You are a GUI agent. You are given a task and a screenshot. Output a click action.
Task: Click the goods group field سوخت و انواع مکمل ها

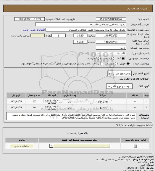pyautogui.click(x=119, y=86)
